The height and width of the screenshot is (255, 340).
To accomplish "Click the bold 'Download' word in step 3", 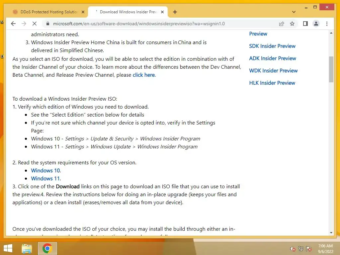I will [x=68, y=187].
